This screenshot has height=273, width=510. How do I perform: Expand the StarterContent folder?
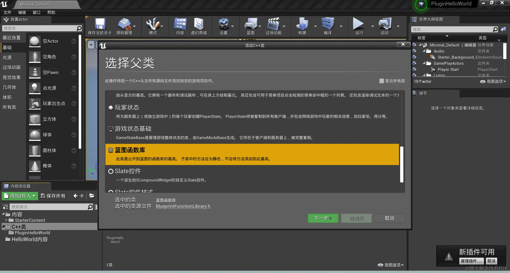(x=6, y=220)
